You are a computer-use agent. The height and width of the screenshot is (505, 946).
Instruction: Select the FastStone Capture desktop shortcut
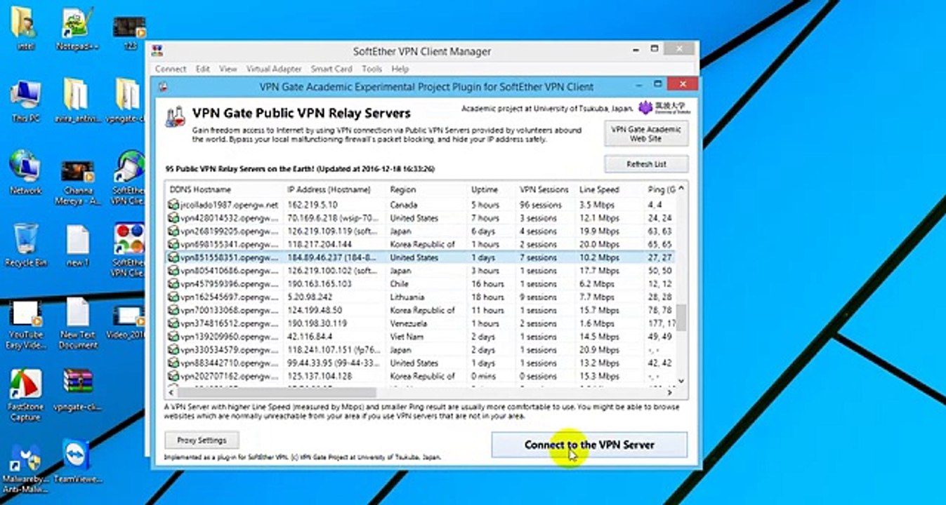click(x=25, y=396)
